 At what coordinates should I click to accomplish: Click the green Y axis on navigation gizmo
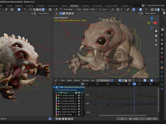point(149,23)
